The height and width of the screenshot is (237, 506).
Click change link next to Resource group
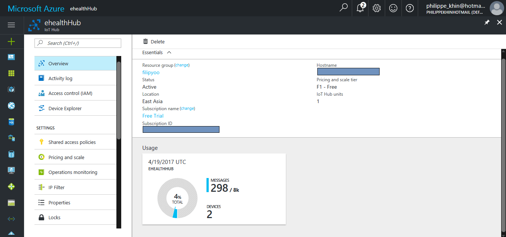[x=182, y=65]
